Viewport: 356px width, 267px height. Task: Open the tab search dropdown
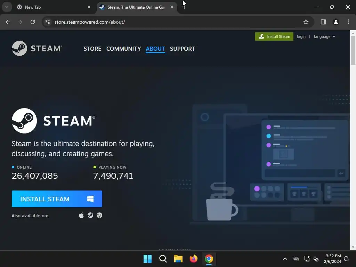[x=7, y=7]
